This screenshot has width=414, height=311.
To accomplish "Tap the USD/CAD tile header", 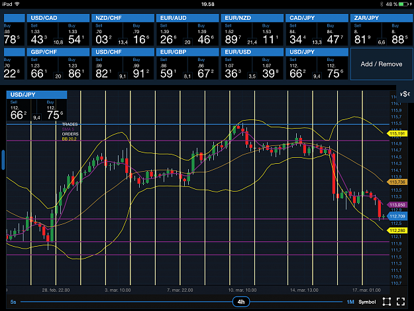I will (x=58, y=18).
